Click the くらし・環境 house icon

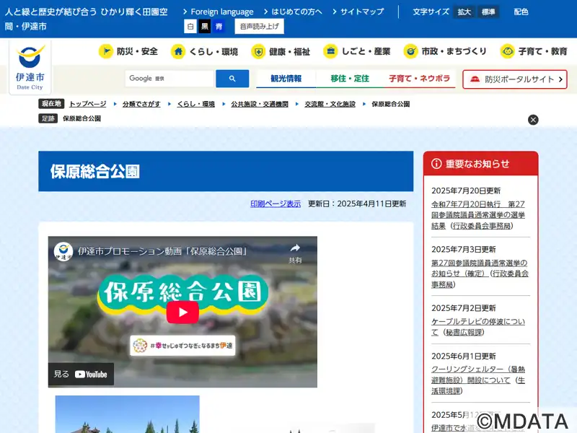click(178, 51)
